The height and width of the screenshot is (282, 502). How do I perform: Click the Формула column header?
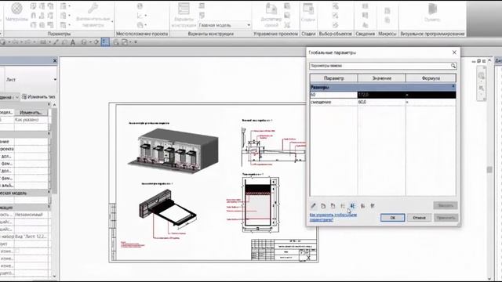click(431, 78)
